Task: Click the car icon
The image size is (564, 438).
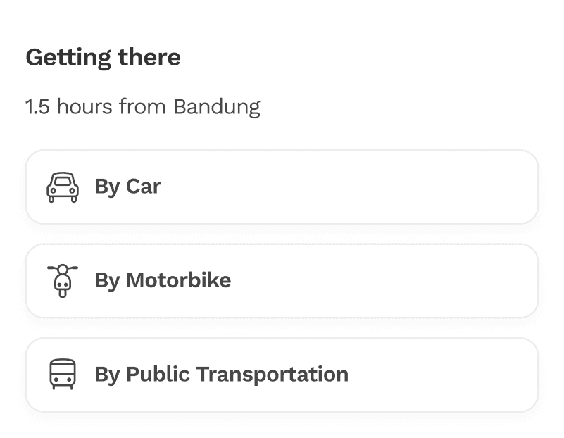Action: pyautogui.click(x=63, y=187)
